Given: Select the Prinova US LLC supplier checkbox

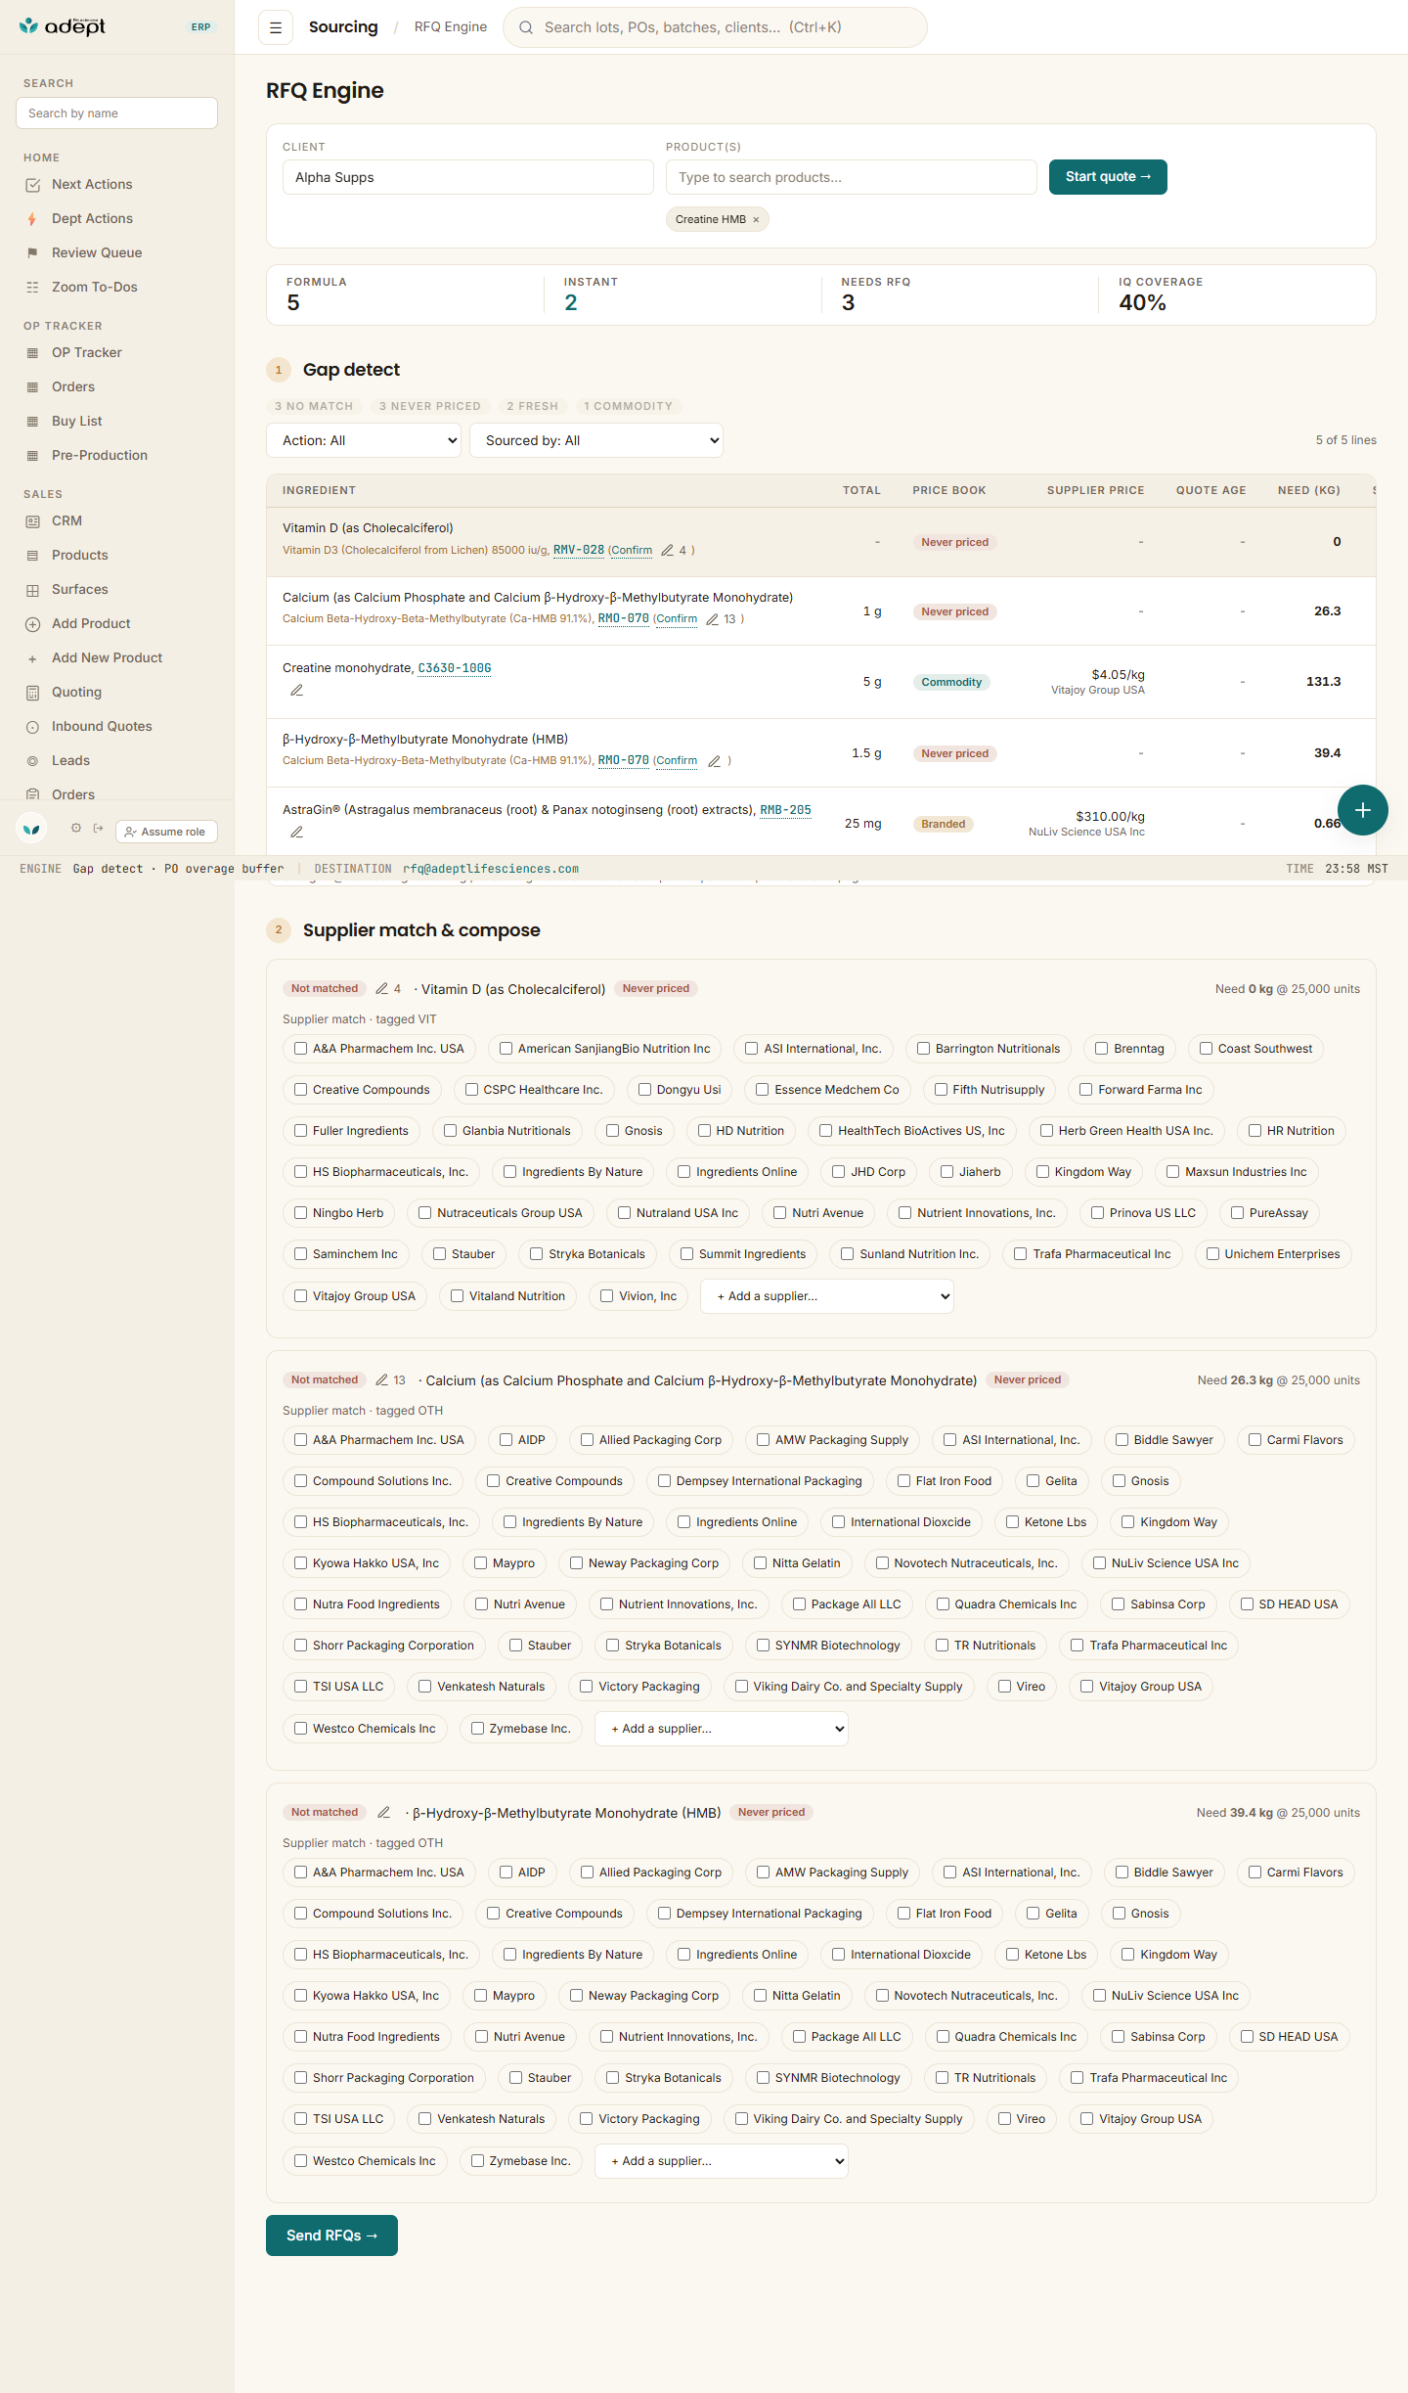Looking at the screenshot, I should [1098, 1213].
